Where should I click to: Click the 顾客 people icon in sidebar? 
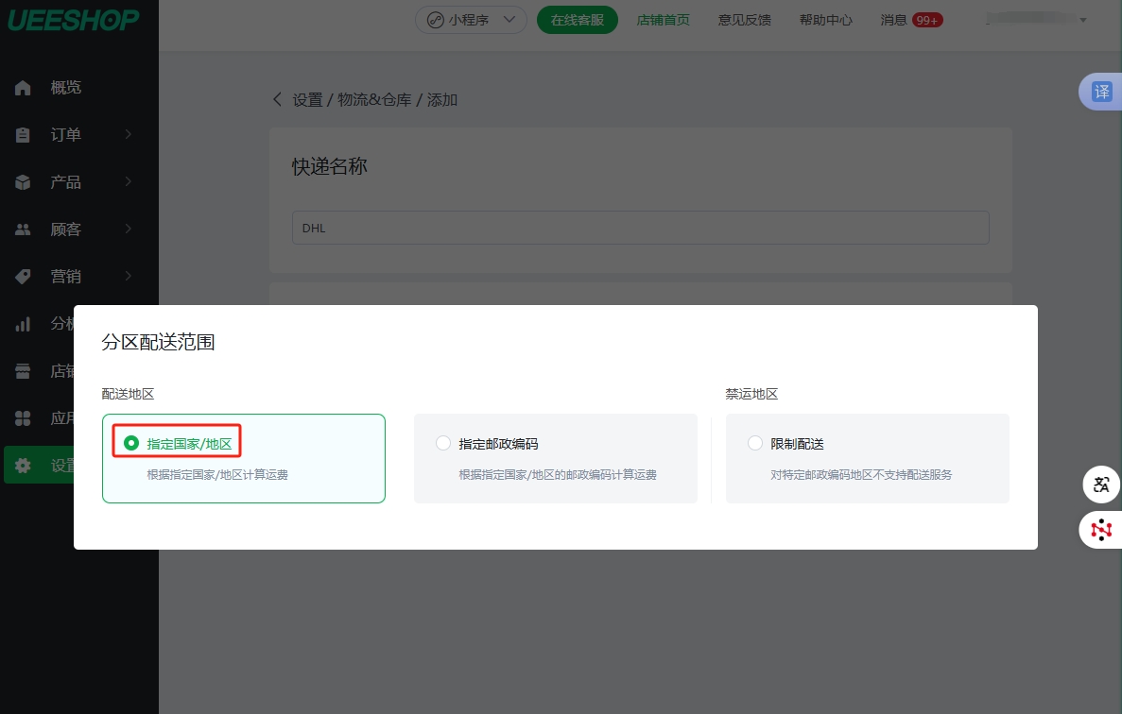tap(24, 229)
